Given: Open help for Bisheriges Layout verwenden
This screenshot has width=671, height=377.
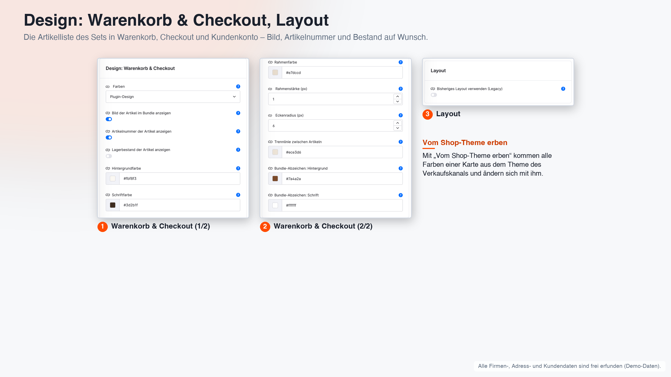Looking at the screenshot, I should [x=563, y=89].
